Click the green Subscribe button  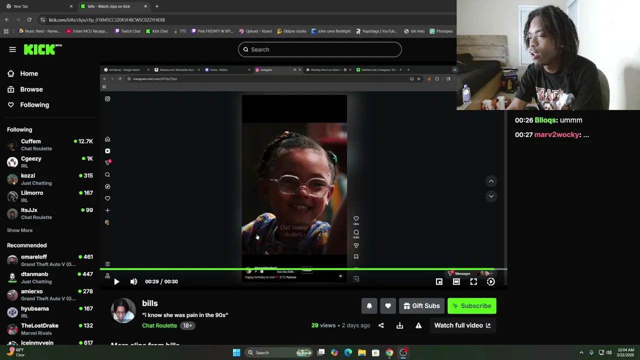(x=472, y=306)
